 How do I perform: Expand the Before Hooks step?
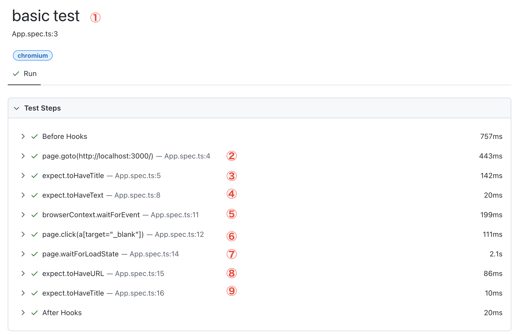pos(23,136)
